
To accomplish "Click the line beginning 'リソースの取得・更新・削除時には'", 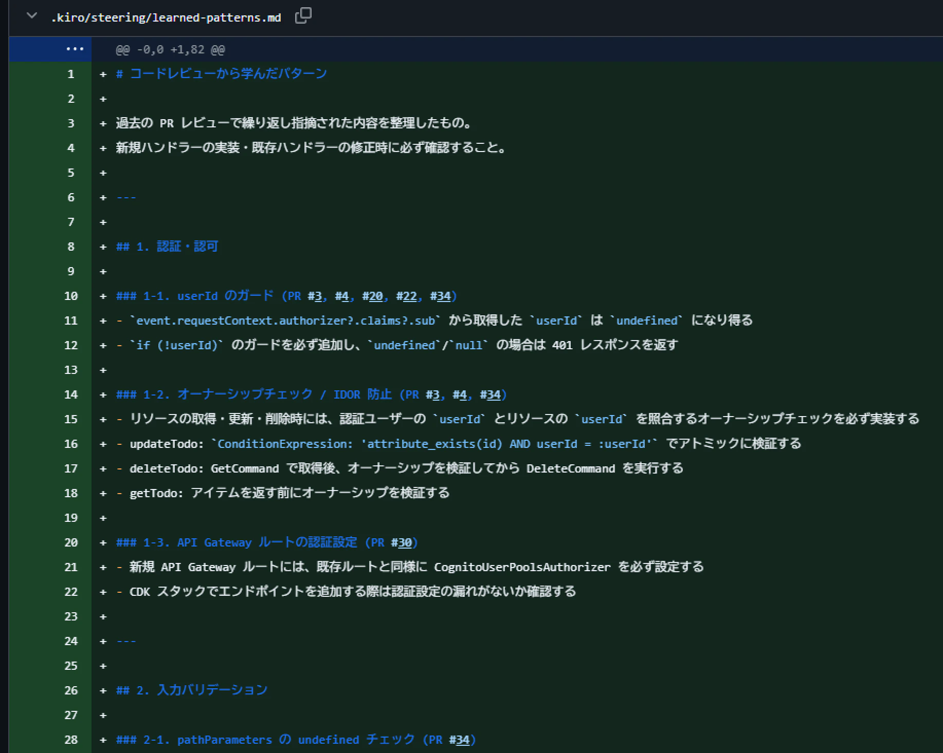I will (524, 419).
